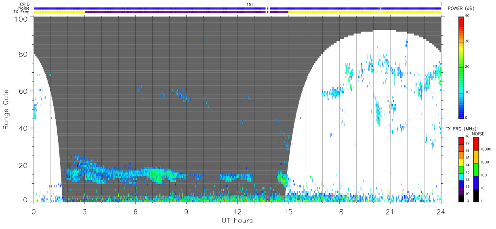Click the UT hours axis title

tap(237, 221)
